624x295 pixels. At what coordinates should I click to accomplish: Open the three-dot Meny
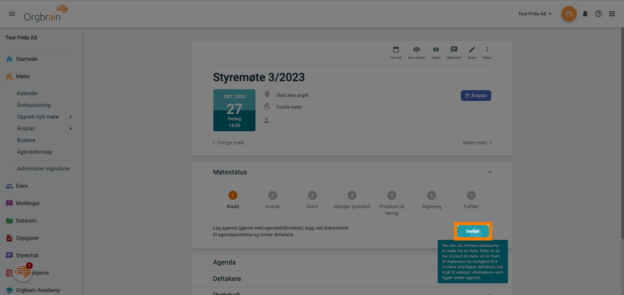[487, 52]
